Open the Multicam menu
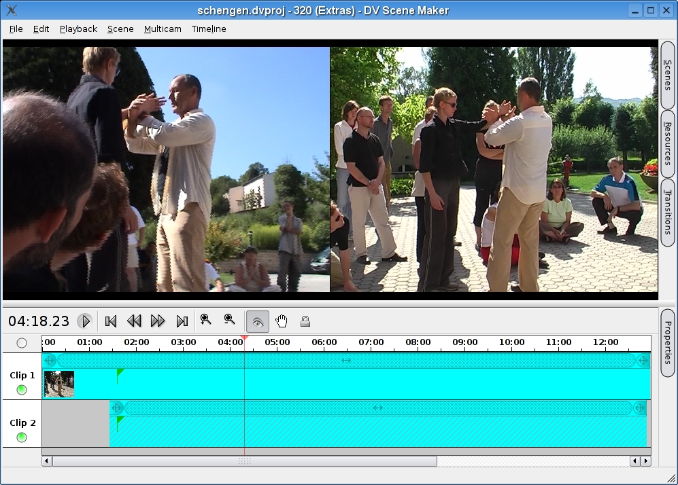 click(x=163, y=29)
